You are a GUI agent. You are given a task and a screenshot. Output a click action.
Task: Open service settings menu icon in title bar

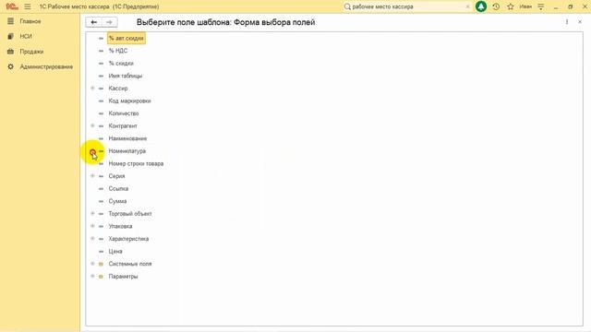(x=541, y=6)
